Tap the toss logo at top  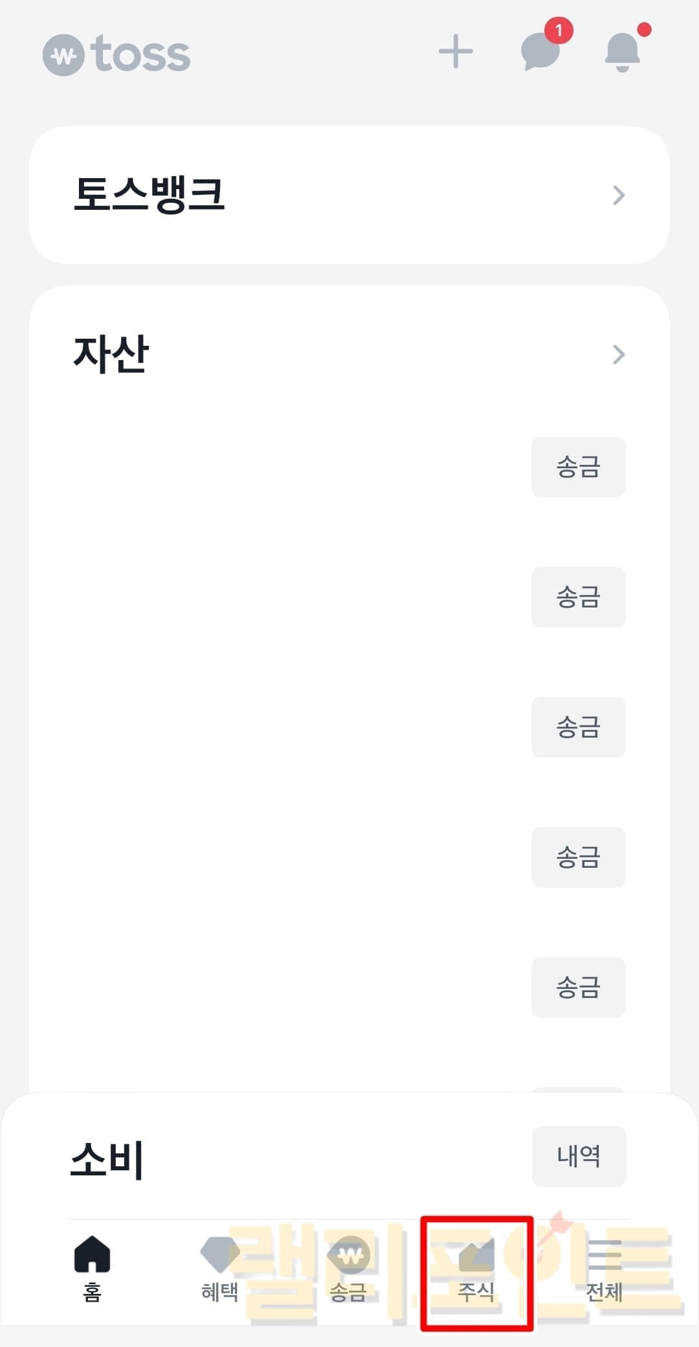(x=116, y=54)
